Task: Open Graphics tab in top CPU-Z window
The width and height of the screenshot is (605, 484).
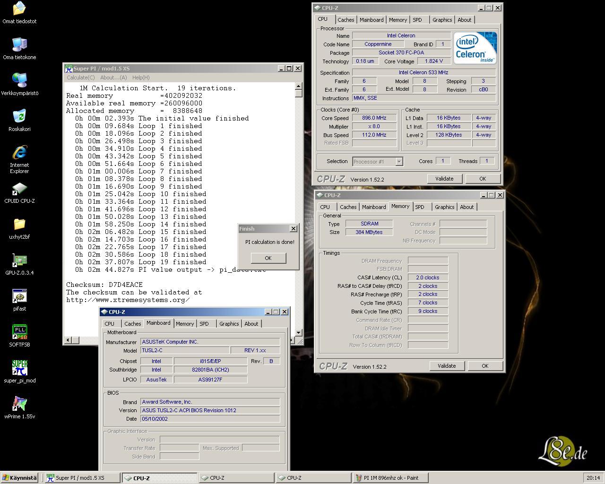Action: coord(442,20)
